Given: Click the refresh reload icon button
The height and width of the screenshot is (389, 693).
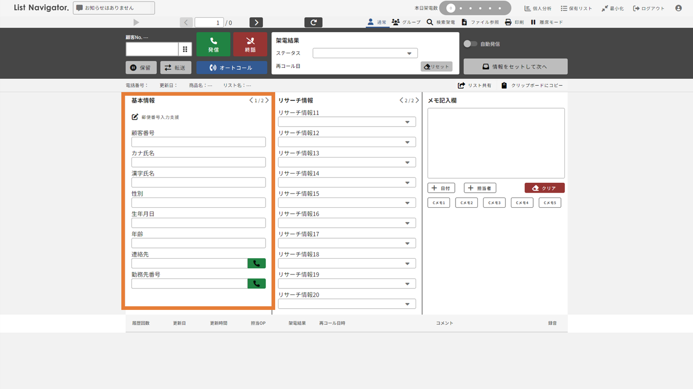Looking at the screenshot, I should point(313,22).
